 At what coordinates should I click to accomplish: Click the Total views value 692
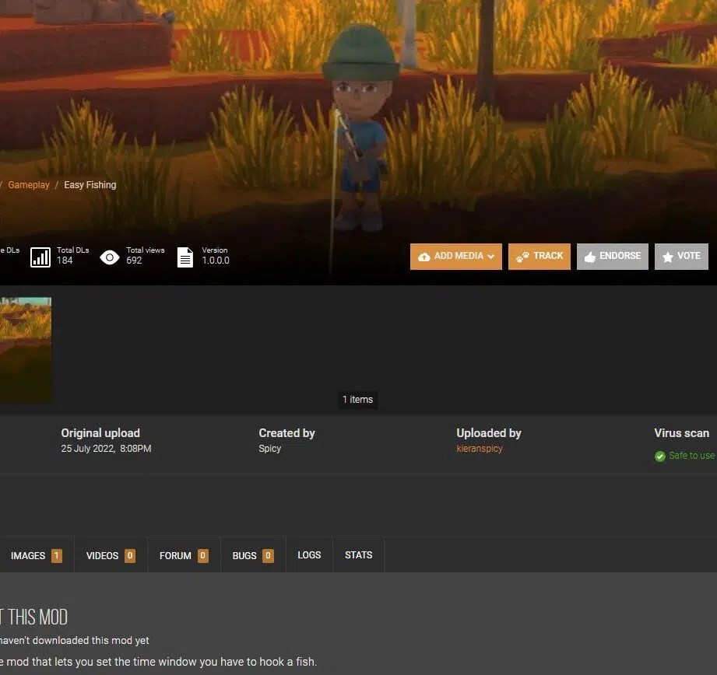tap(134, 261)
